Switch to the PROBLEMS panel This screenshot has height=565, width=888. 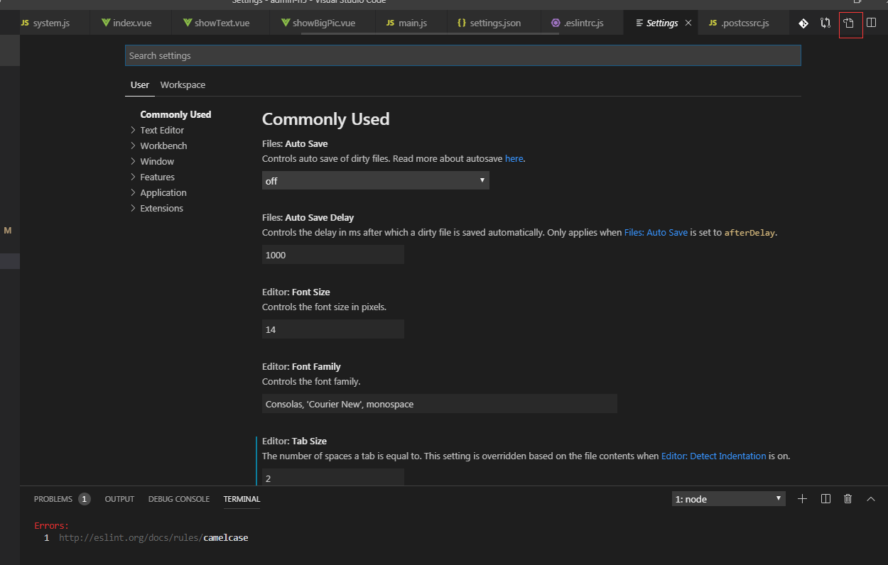[x=53, y=498]
